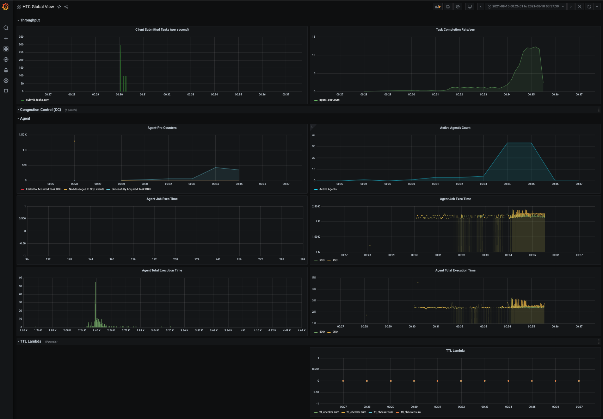Toggle the Active Agents legend series
Image resolution: width=603 pixels, height=419 pixels.
coord(328,189)
